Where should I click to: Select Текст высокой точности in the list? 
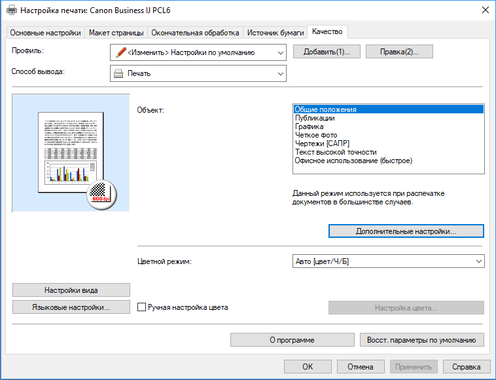click(x=389, y=152)
